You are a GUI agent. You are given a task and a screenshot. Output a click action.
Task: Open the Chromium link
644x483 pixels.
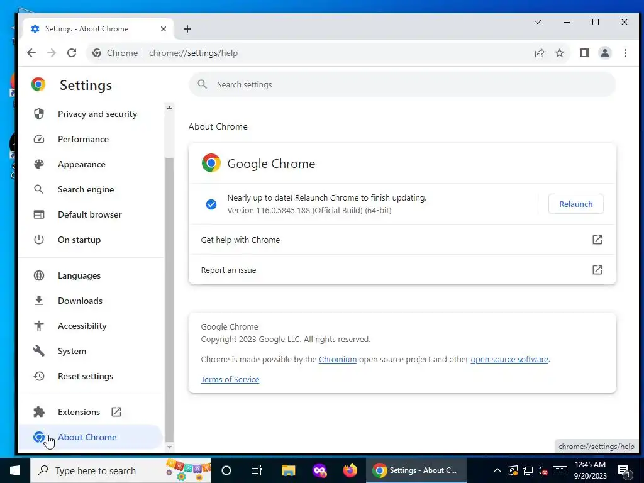pos(338,359)
